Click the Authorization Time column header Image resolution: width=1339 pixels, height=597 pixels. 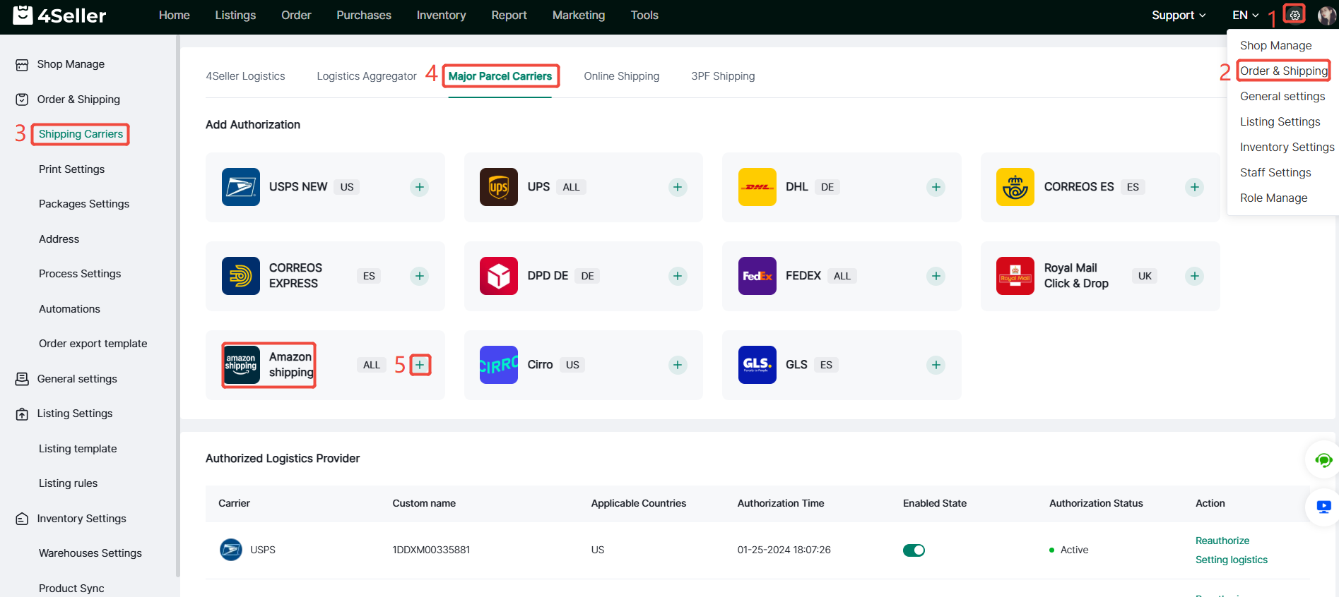click(781, 503)
